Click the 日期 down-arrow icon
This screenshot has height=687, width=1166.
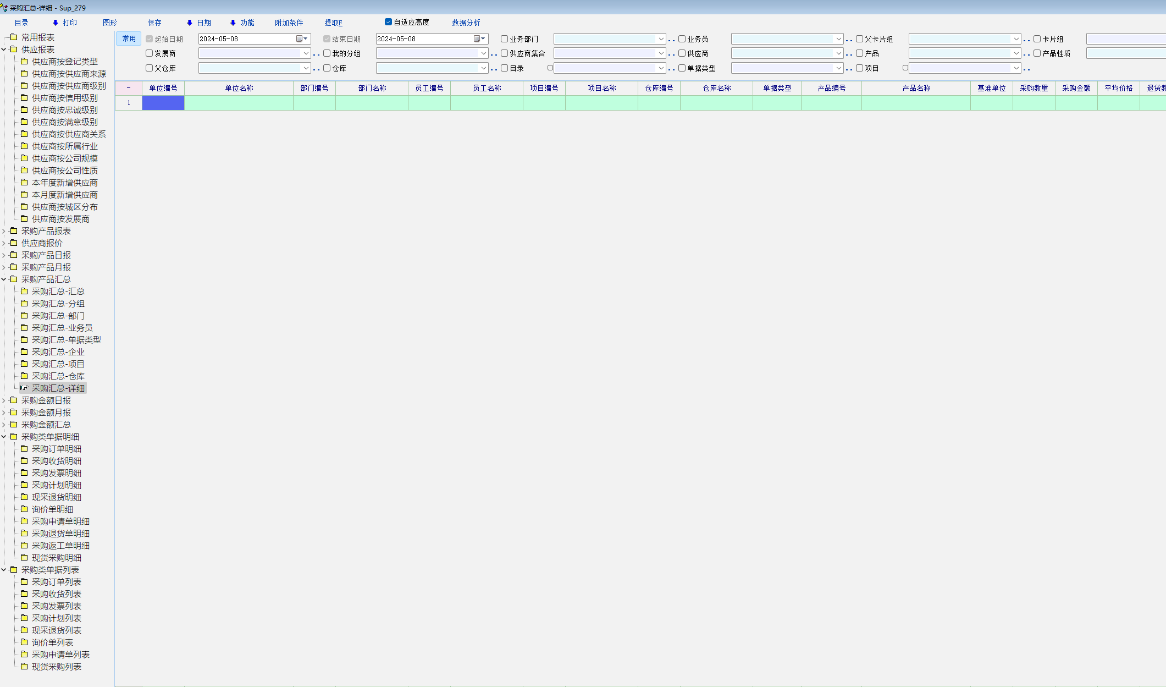pos(189,23)
